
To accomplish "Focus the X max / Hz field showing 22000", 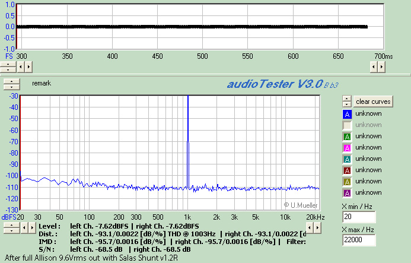I will (x=359, y=240).
